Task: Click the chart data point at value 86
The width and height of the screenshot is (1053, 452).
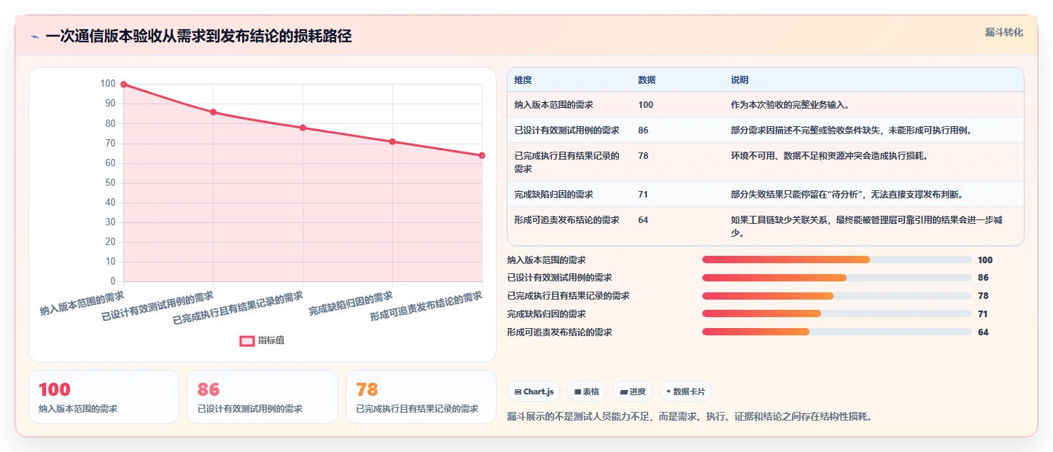Action: (213, 112)
